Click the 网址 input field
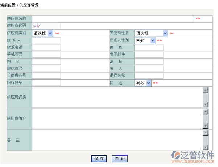The height and width of the screenshot is (167, 218). [x=46, y=62]
